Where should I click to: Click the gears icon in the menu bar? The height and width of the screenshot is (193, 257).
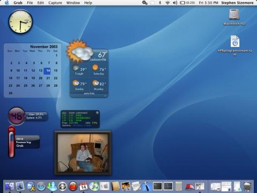(x=145, y=3)
